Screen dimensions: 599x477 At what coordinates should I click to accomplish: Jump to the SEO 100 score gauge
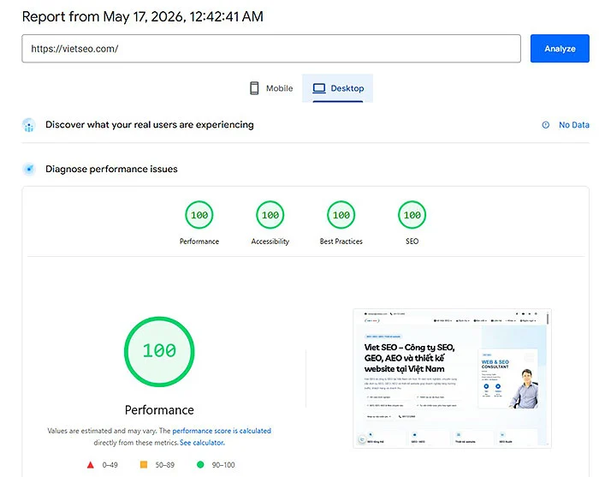(x=412, y=215)
